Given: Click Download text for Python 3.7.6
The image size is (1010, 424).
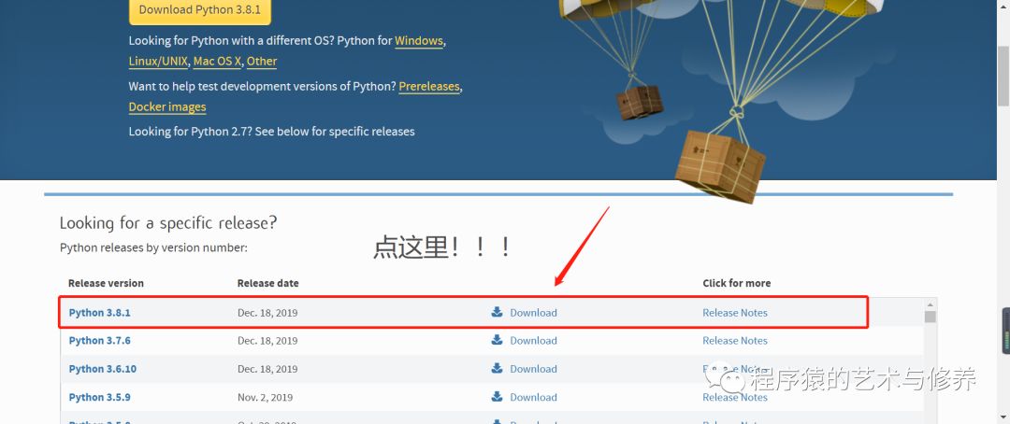Looking at the screenshot, I should pyautogui.click(x=533, y=340).
